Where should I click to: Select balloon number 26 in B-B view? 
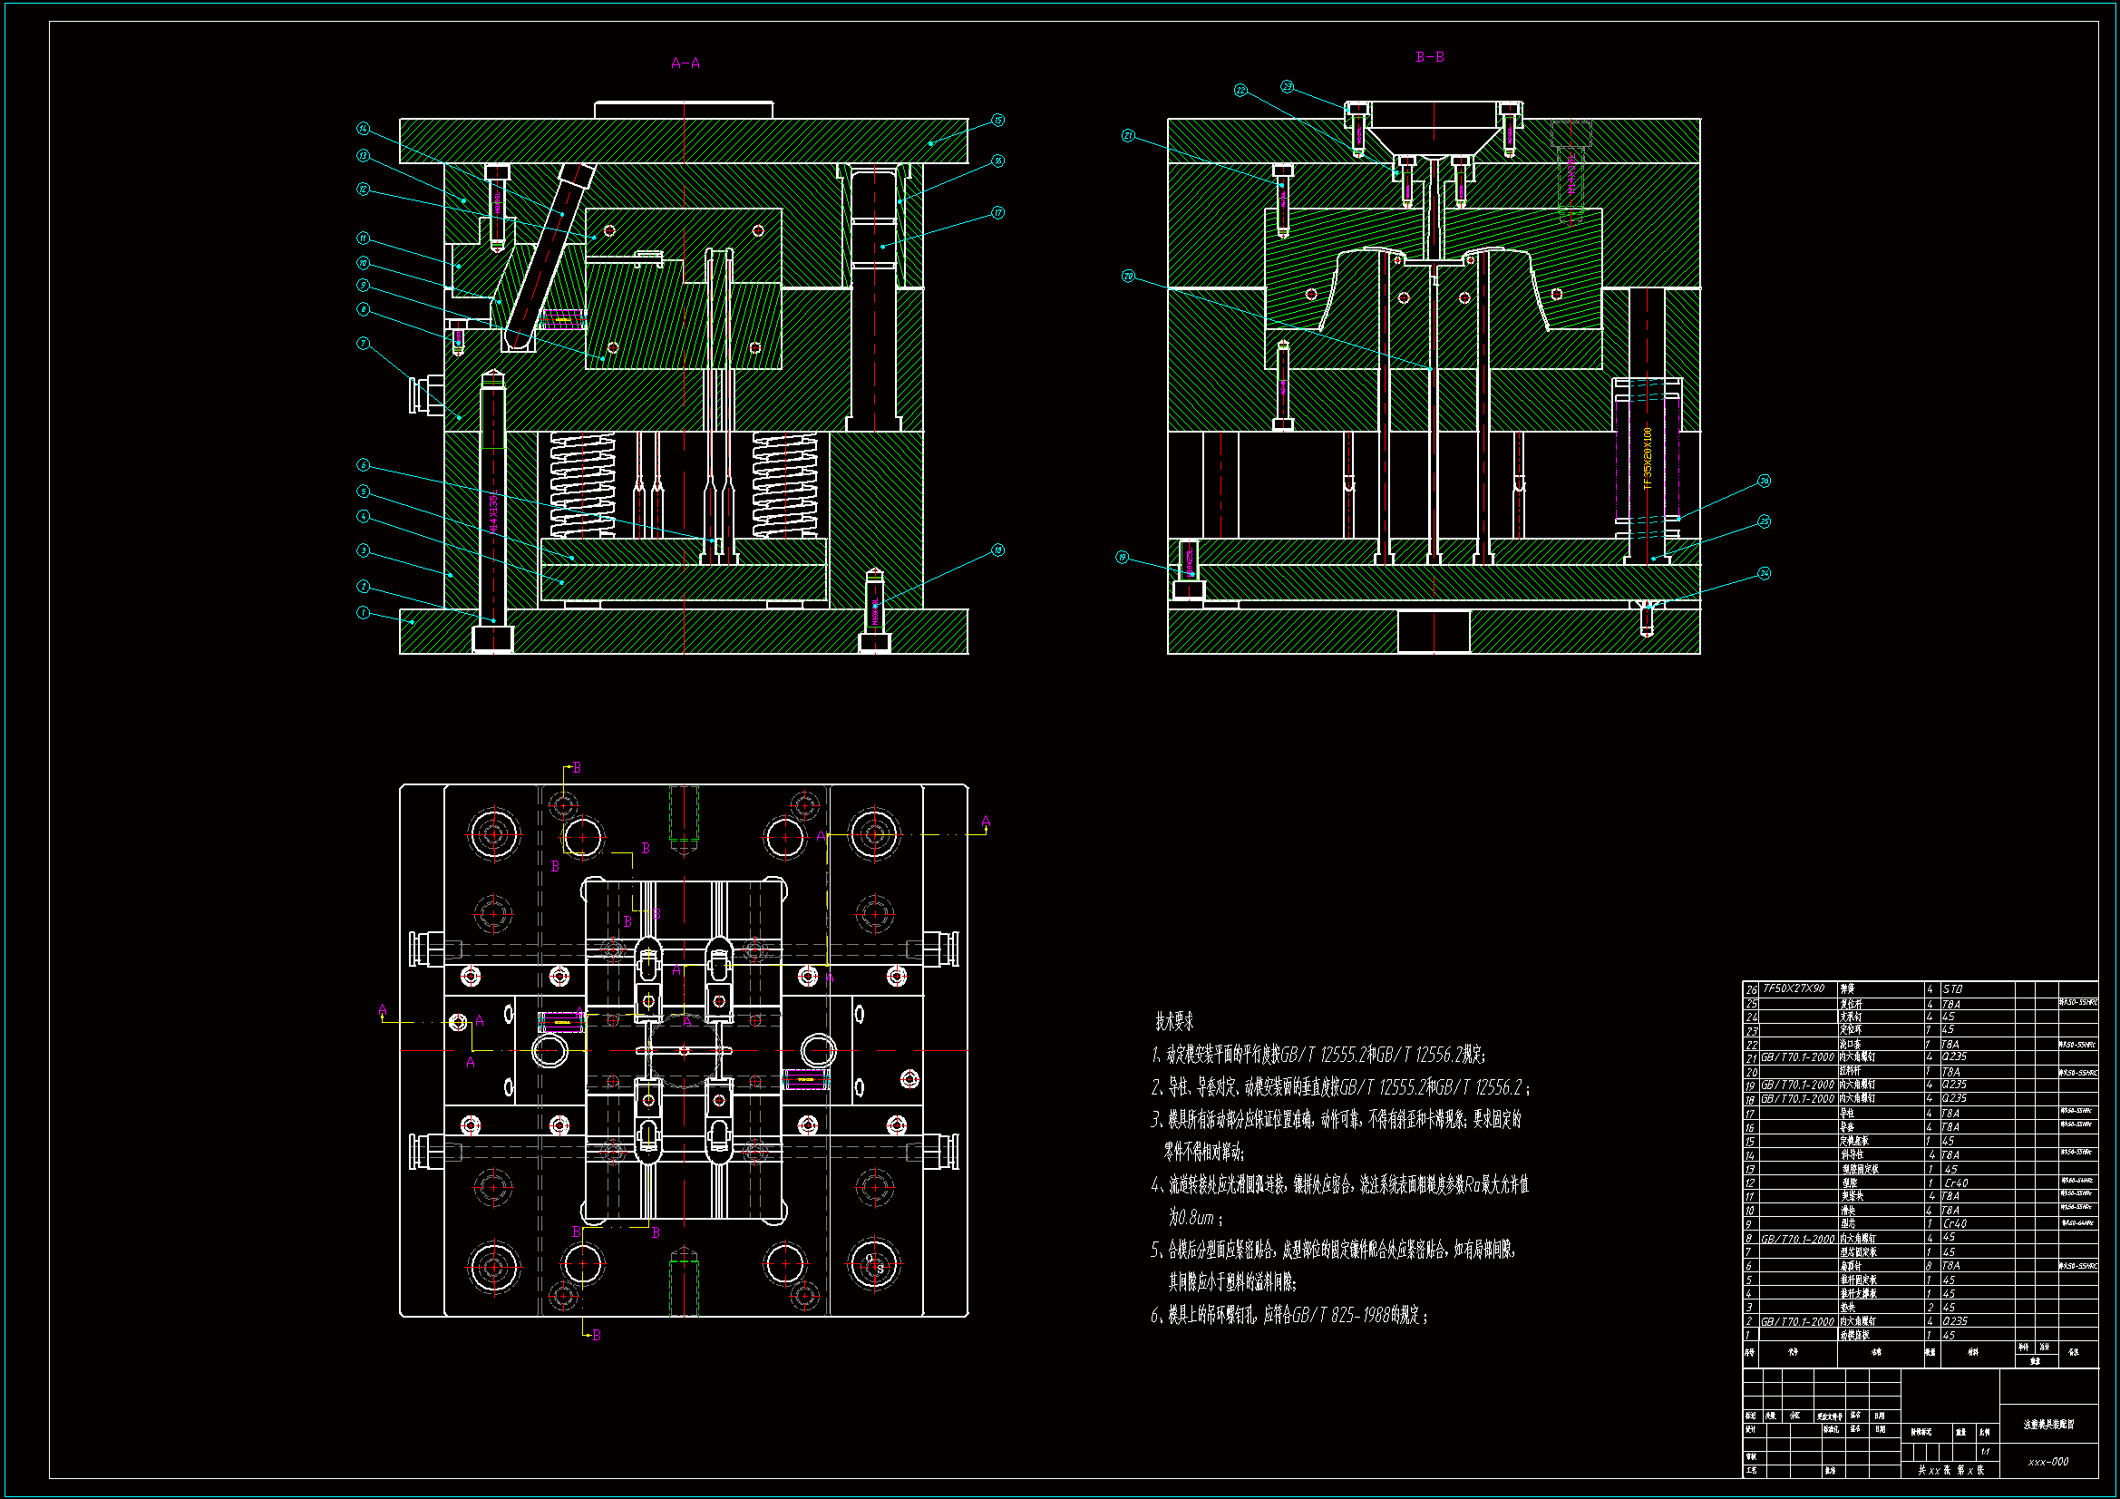[1764, 482]
